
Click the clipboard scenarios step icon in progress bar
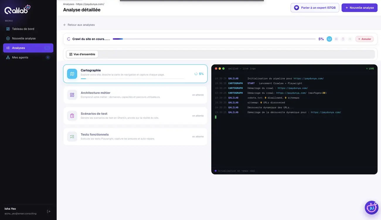(x=343, y=39)
